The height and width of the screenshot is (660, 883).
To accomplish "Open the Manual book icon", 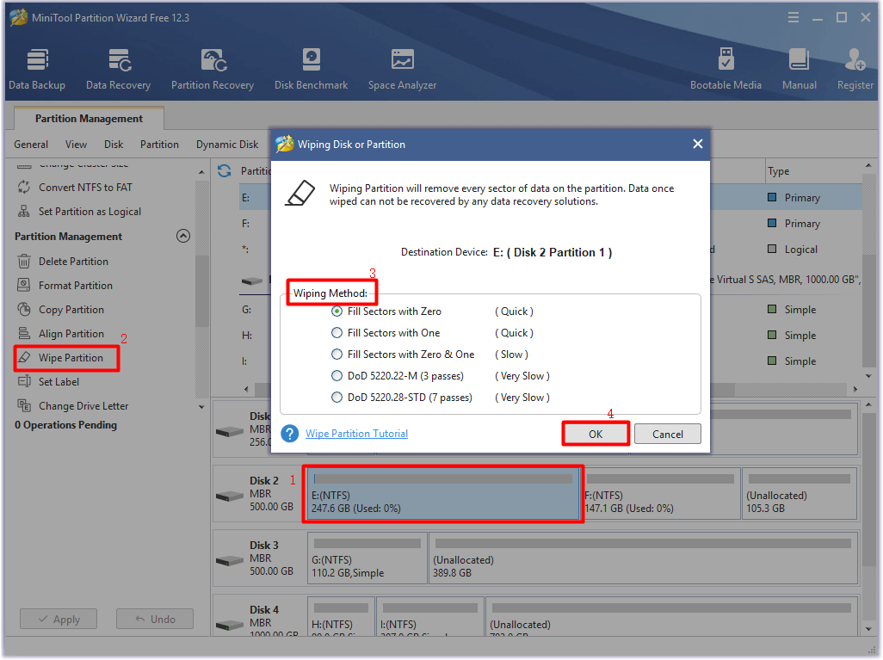I will (800, 59).
